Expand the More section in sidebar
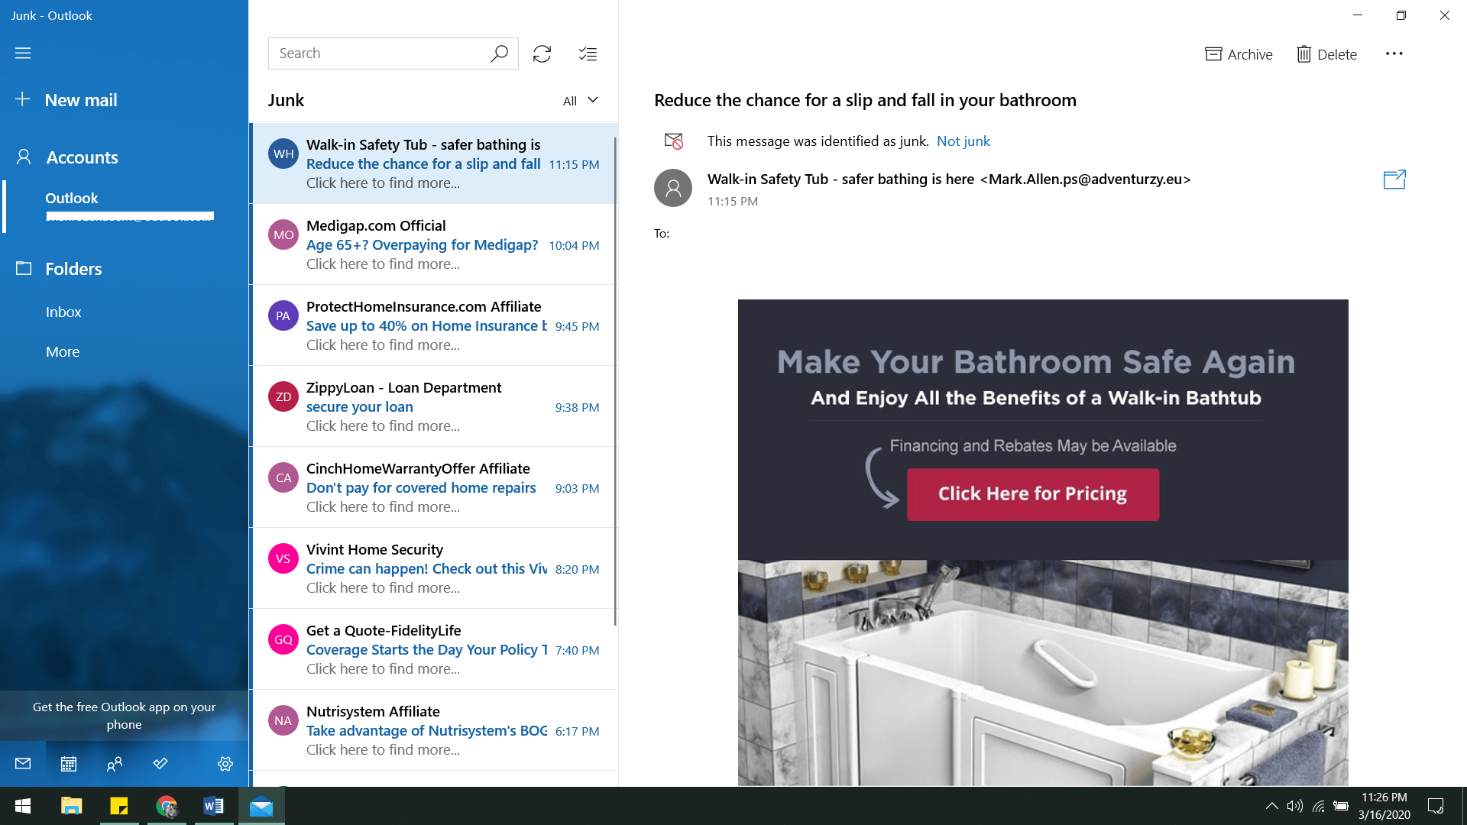 click(63, 351)
